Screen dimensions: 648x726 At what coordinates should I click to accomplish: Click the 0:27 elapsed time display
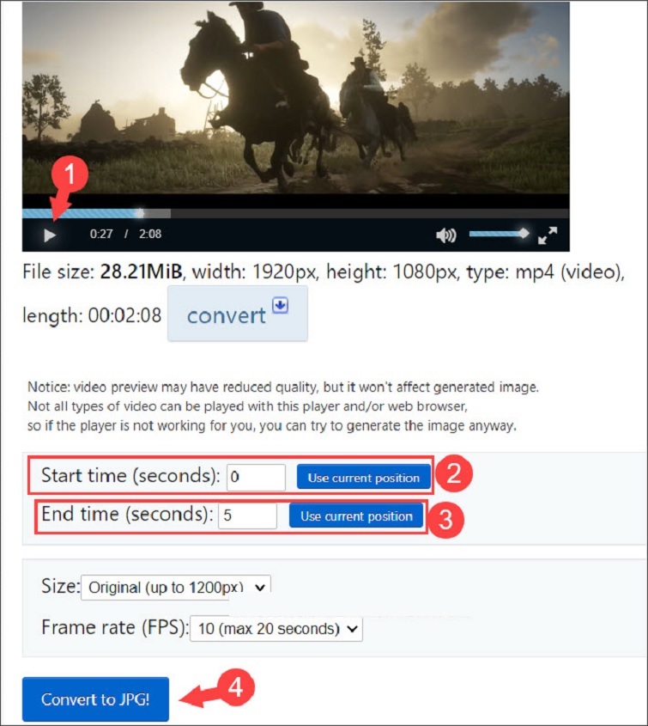pyautogui.click(x=101, y=234)
